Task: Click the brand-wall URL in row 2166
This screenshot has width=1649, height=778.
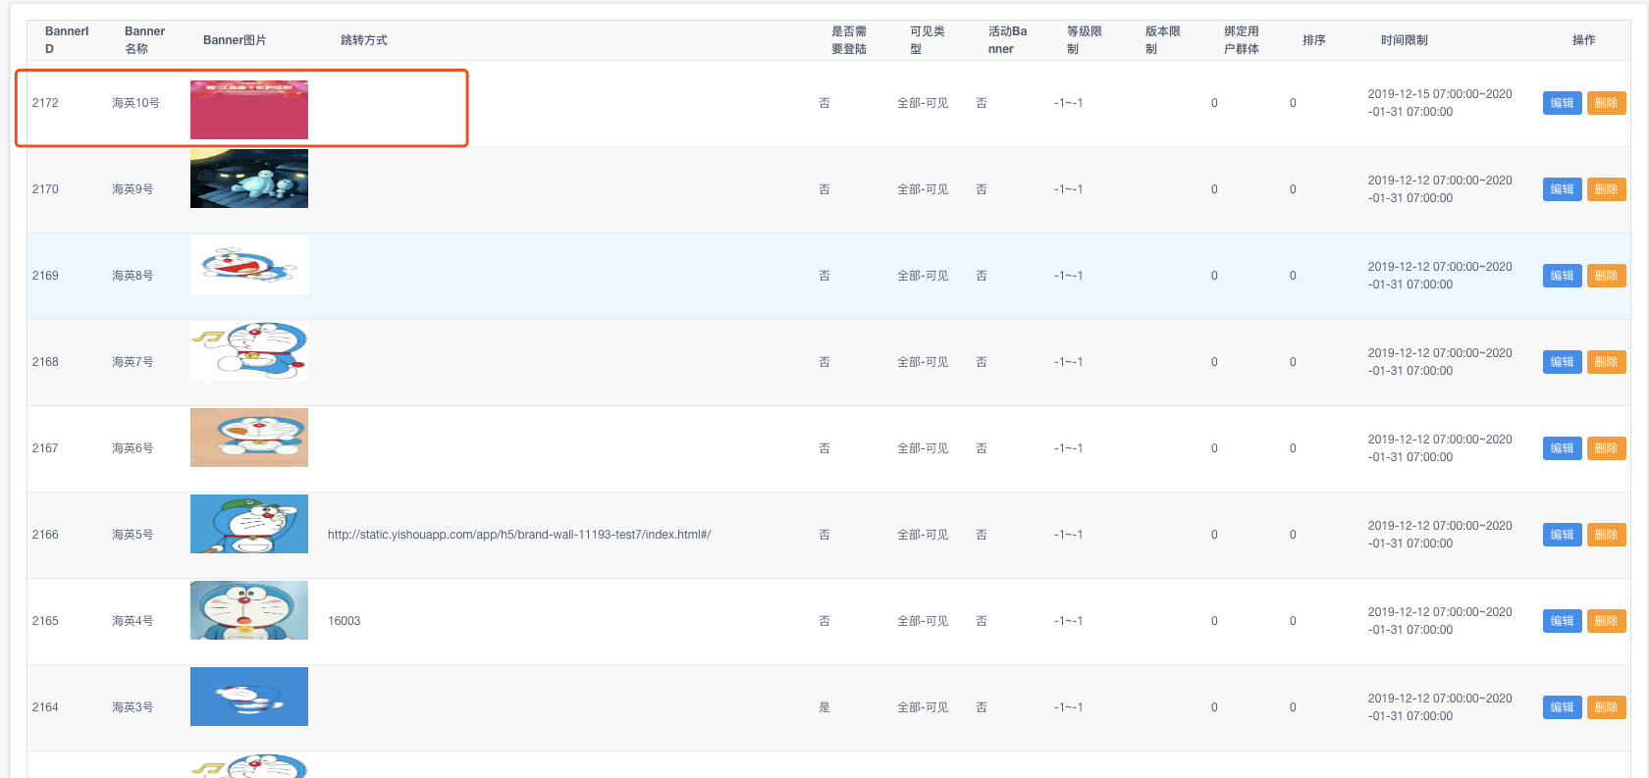Action: [x=519, y=535]
